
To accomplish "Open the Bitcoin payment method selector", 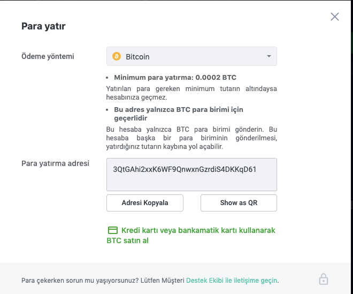I will pos(191,56).
